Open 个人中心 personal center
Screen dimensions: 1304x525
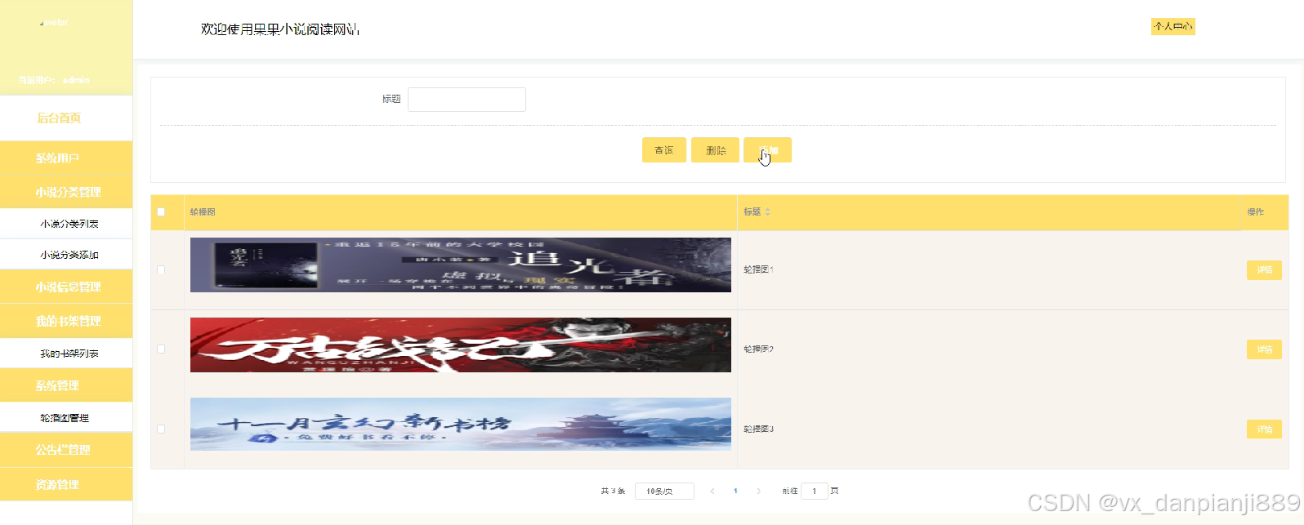coord(1173,27)
